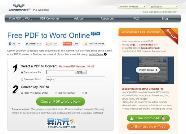Open the Addon nav item
The width and height of the screenshot is (186, 134).
tap(78, 19)
